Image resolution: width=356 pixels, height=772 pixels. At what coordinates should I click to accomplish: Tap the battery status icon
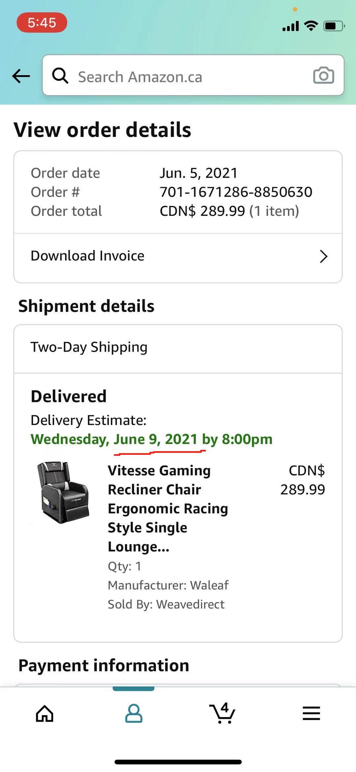[x=334, y=26]
